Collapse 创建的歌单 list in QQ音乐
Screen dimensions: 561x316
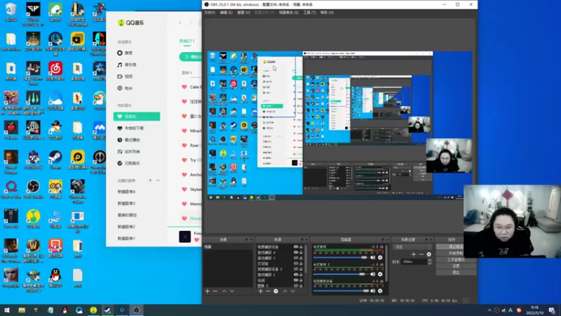(158, 180)
